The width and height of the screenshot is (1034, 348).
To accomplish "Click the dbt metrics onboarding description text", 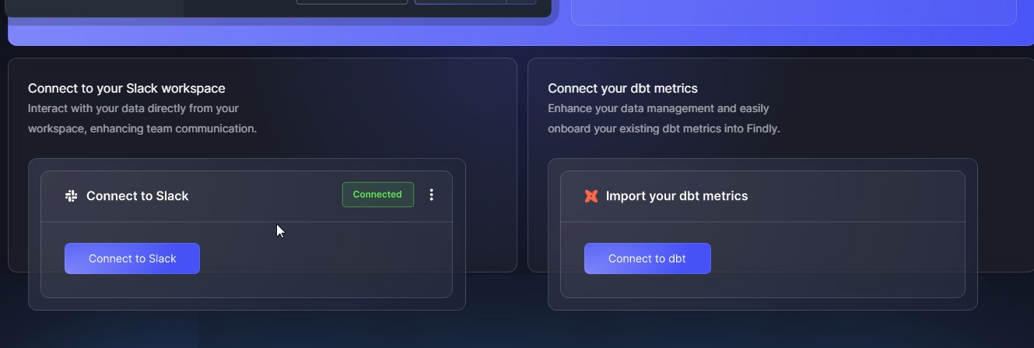I will (663, 118).
